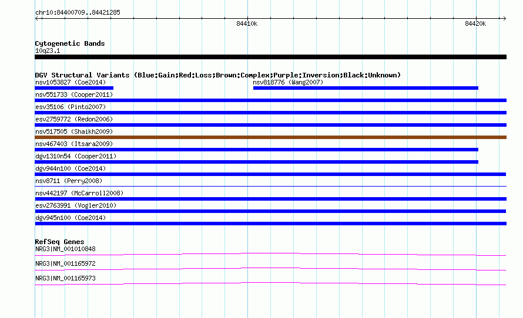Click the blue dgv944n100 variant bar

270,174
